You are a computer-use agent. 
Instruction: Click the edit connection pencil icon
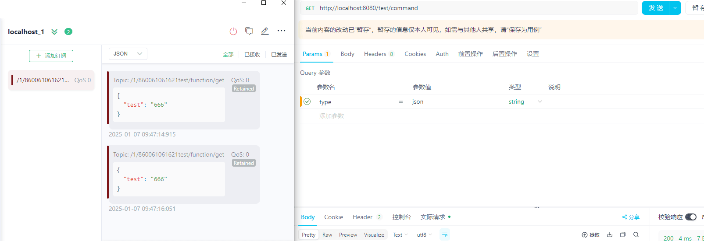[265, 31]
